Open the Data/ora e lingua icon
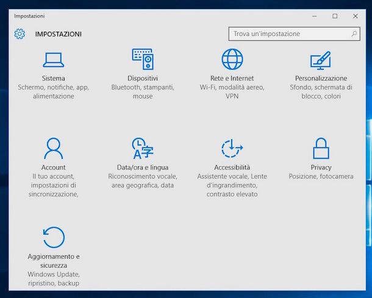 click(x=143, y=149)
